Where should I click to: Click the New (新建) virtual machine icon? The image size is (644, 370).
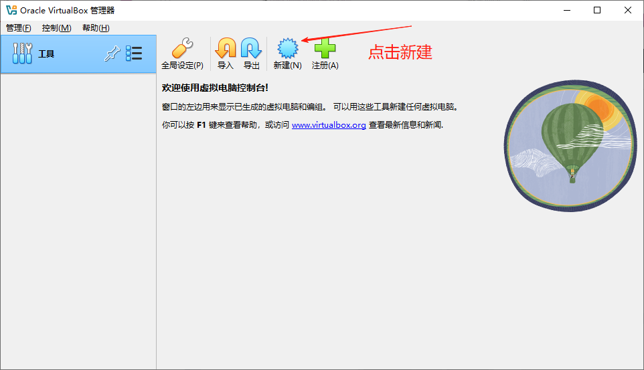tap(287, 48)
